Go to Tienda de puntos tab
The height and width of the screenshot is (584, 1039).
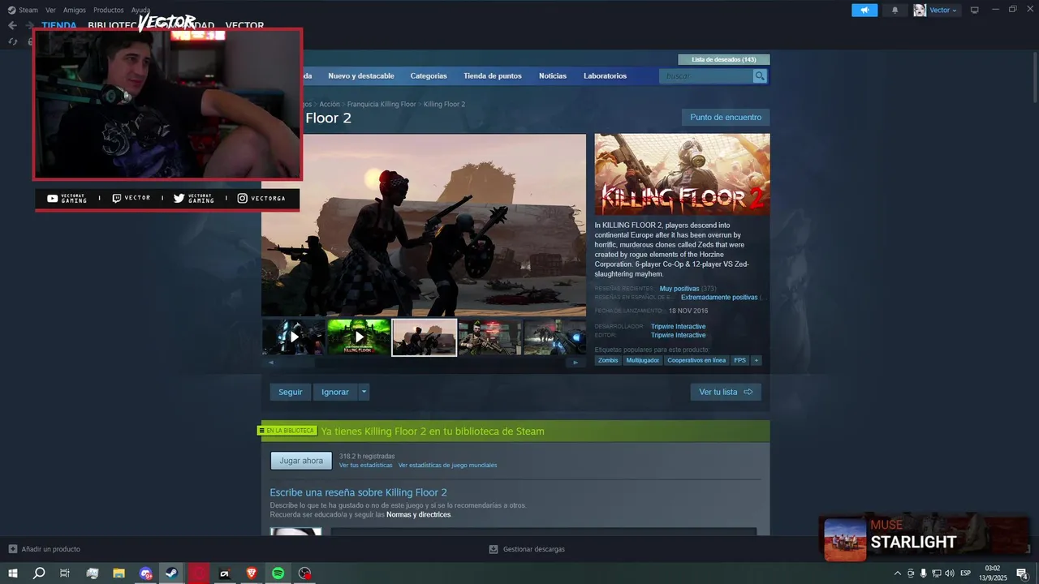click(x=493, y=76)
